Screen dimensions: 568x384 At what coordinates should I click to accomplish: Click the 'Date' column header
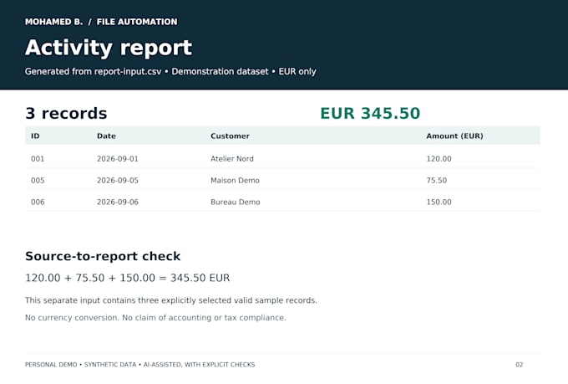pyautogui.click(x=106, y=136)
